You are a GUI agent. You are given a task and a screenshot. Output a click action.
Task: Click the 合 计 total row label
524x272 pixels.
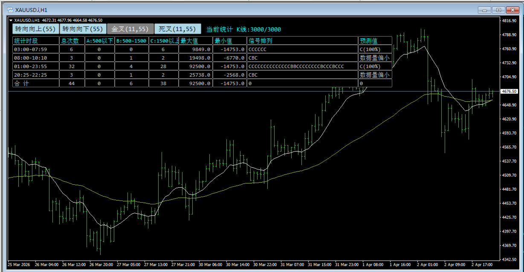(x=36, y=83)
